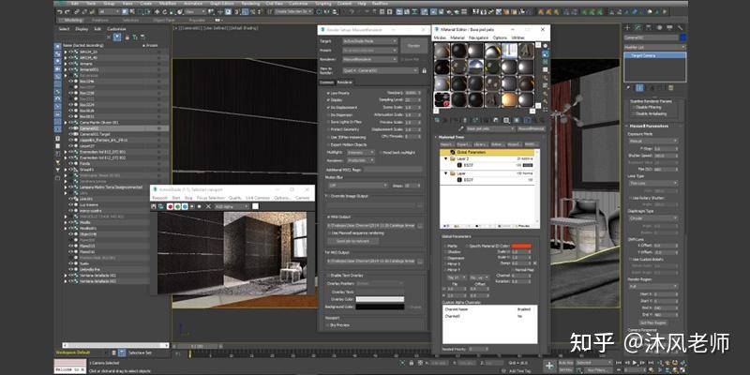Click the Render button in Render Setup
This screenshot has width=750, height=375.
[x=413, y=45]
